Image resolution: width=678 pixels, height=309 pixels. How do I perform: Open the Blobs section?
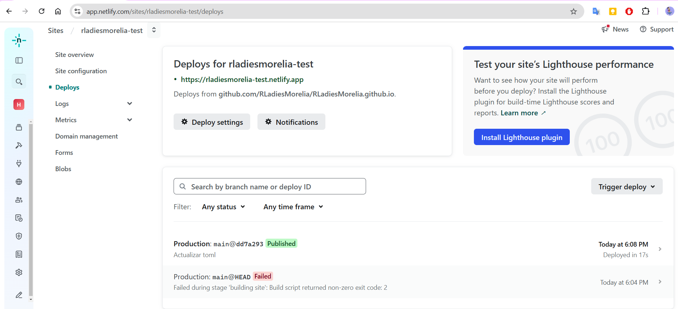click(63, 169)
